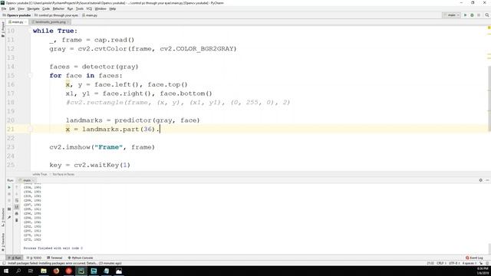Screen dimensions: 491x276
Task: Open the Python Console tab
Action: click(81, 258)
